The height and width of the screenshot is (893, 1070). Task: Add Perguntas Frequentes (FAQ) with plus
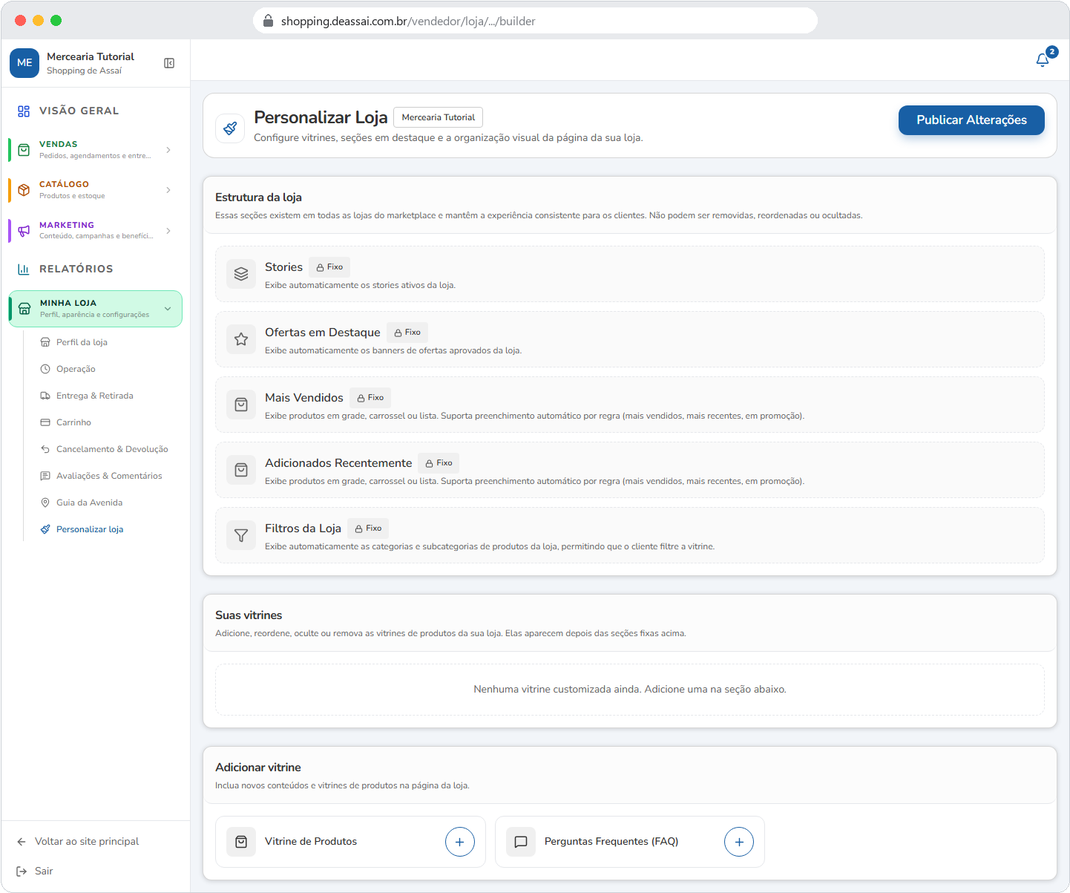tap(739, 842)
